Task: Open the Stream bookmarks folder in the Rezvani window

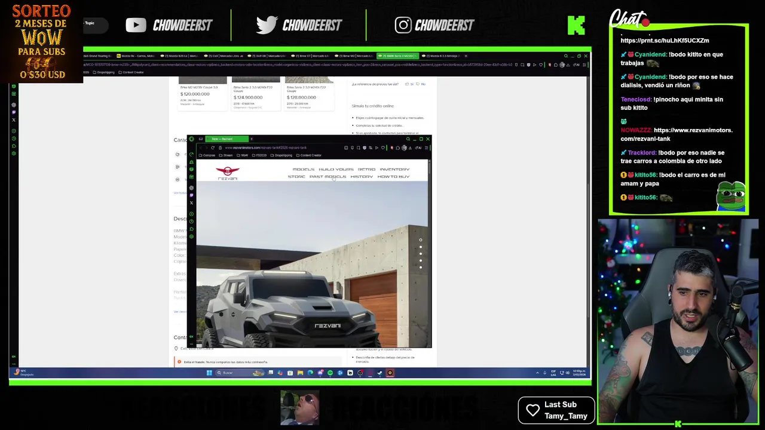Action: pyautogui.click(x=226, y=155)
